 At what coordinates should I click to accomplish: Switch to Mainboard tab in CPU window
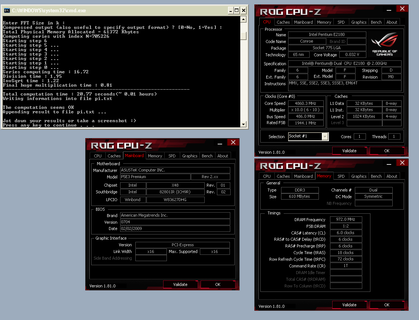point(303,22)
